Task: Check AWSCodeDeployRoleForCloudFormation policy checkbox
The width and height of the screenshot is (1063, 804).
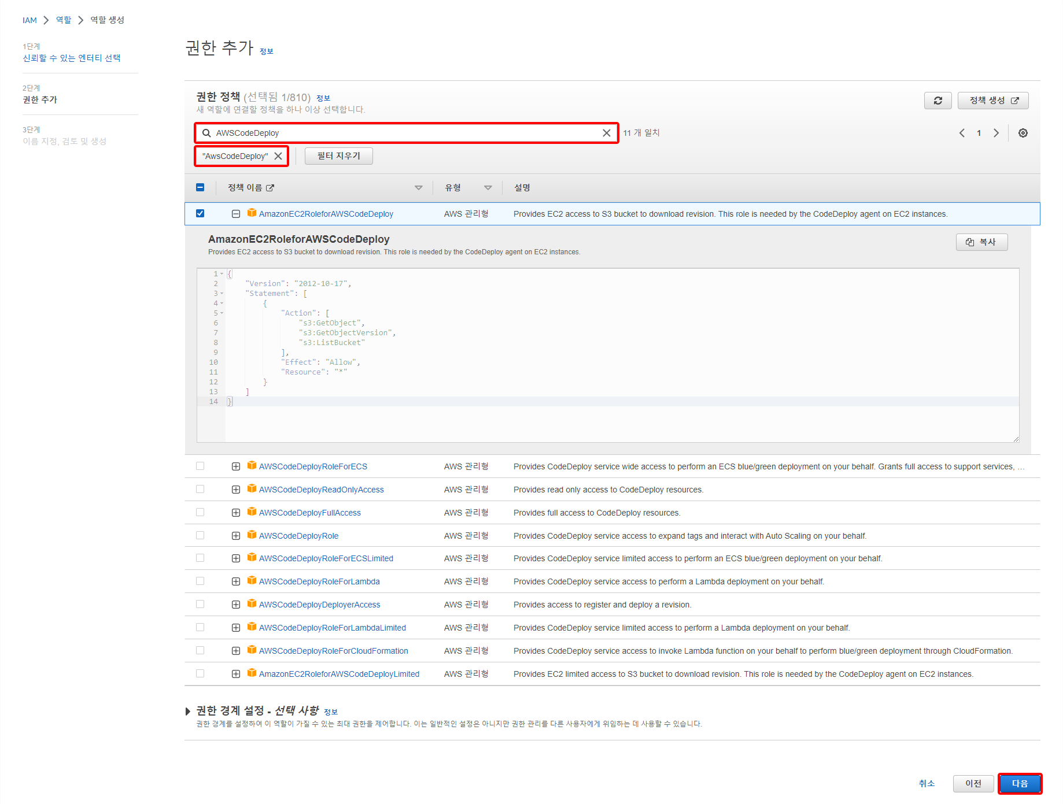Action: click(200, 650)
